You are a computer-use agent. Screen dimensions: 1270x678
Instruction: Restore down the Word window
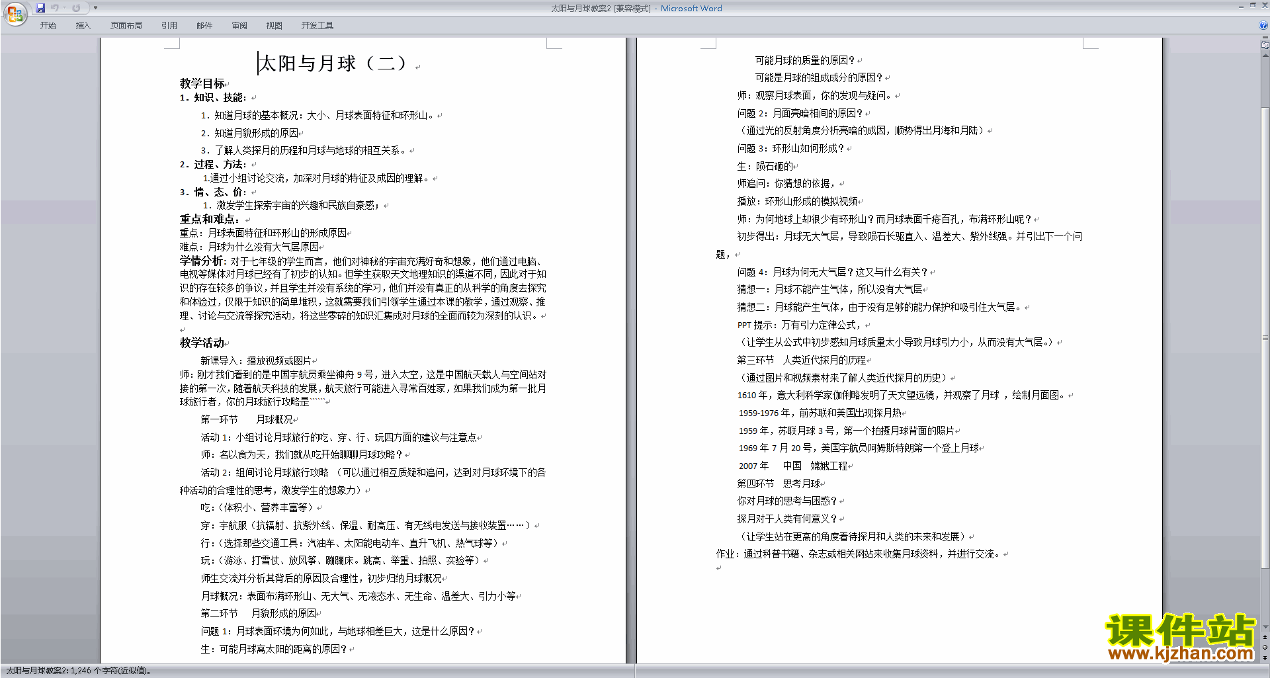(1253, 5)
